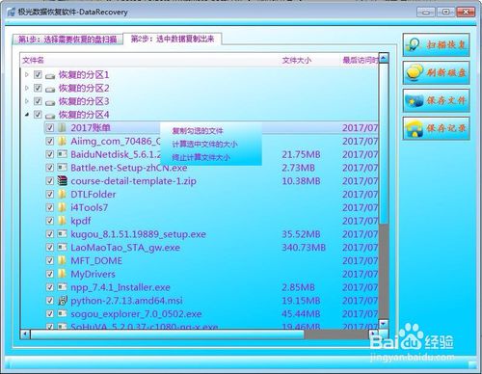The height and width of the screenshot is (374, 482).
Task: Choose 计算选中文件的大小 from context menu
Action: 204,144
